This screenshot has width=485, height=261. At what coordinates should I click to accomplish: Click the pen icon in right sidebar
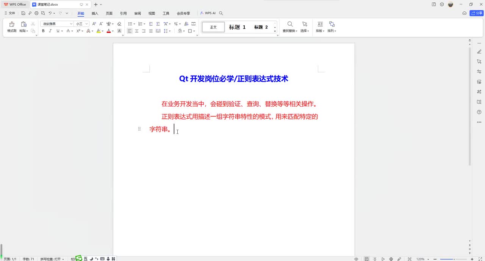tap(479, 51)
